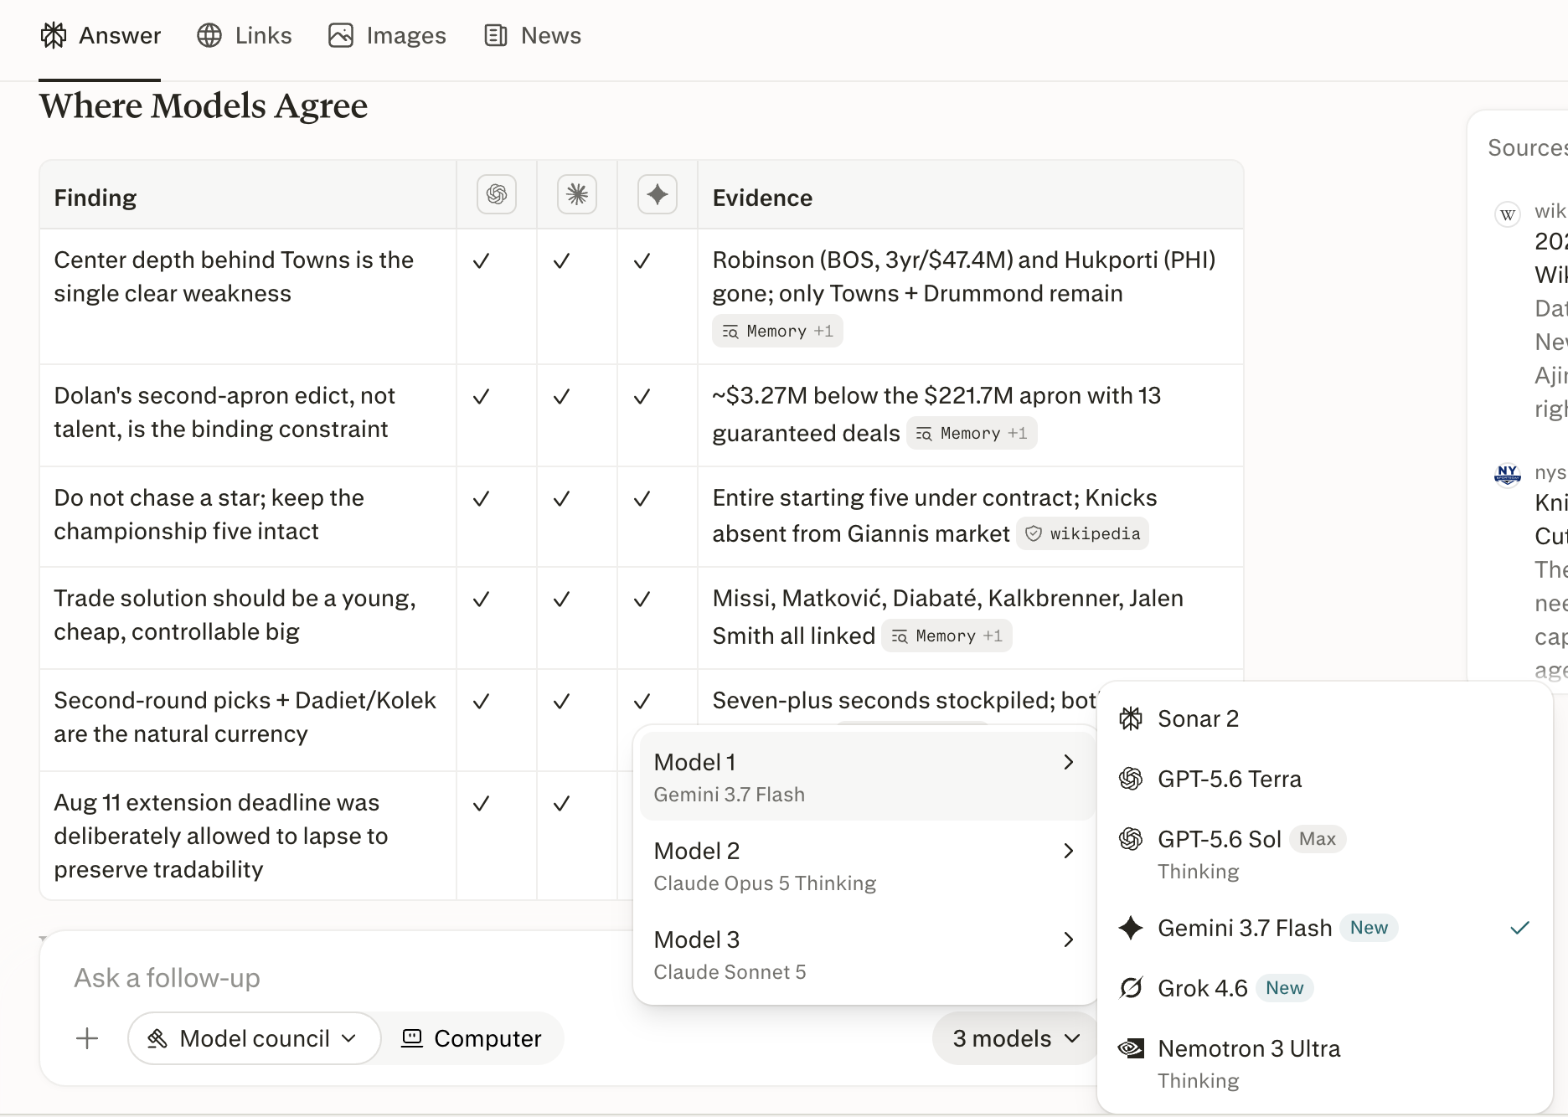Screen dimensions: 1568x1117
Task: Select Gemini 3.7 Flash model option
Action: 1325,928
